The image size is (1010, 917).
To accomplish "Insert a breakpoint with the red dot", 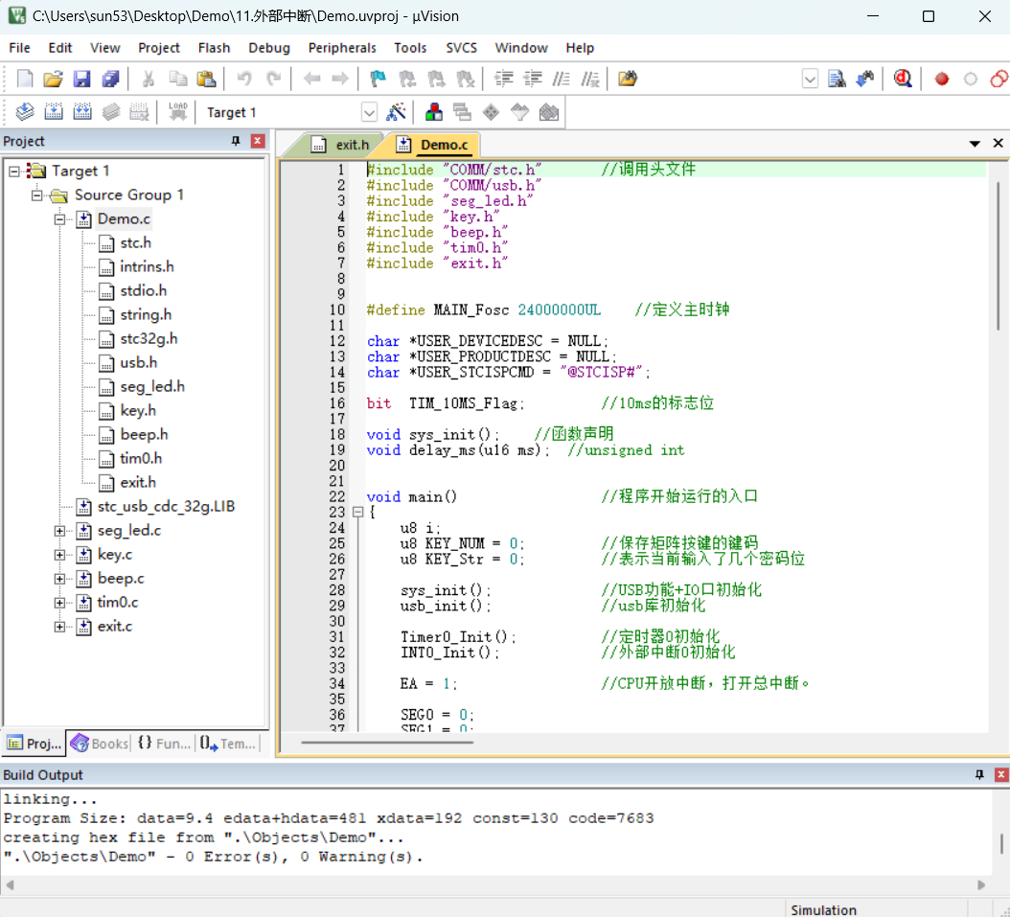I will [x=942, y=79].
